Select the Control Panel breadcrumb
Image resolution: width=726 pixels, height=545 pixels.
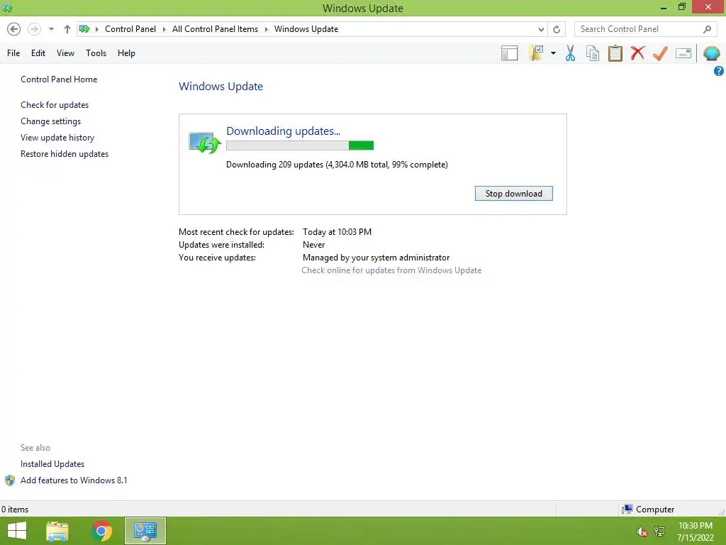[130, 28]
